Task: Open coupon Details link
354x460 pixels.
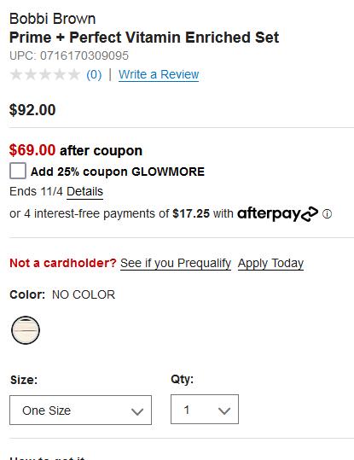Action: pyautogui.click(x=84, y=191)
